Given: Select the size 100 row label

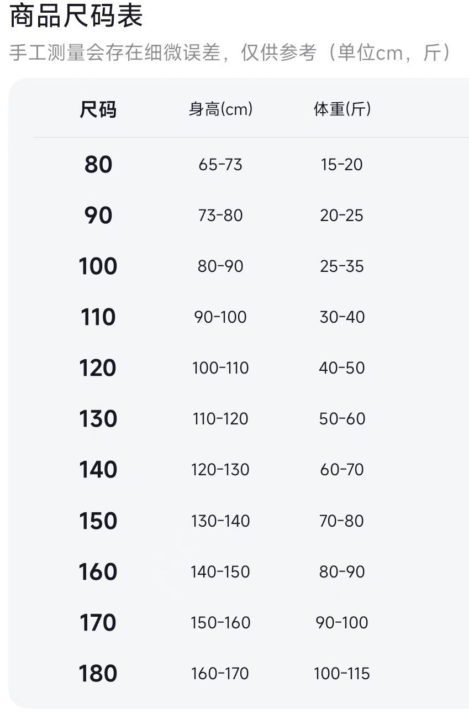Looking at the screenshot, I should 98,266.
